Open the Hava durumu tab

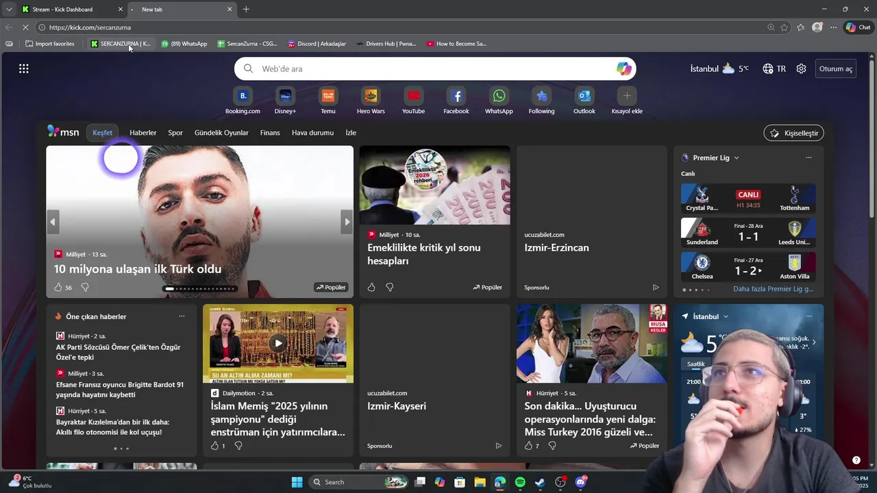point(312,133)
